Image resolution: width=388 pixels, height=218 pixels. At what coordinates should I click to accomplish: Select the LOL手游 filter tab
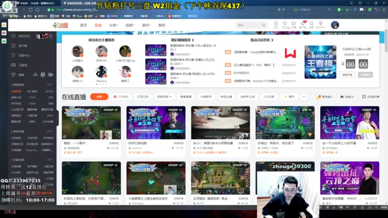269,97
